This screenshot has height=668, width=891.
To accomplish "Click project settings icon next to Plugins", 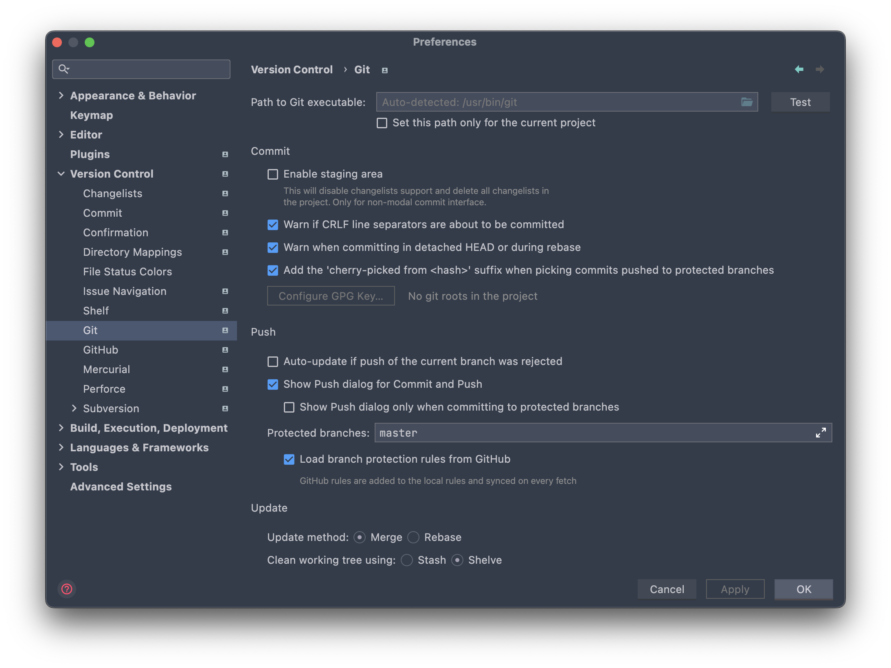I will click(225, 154).
